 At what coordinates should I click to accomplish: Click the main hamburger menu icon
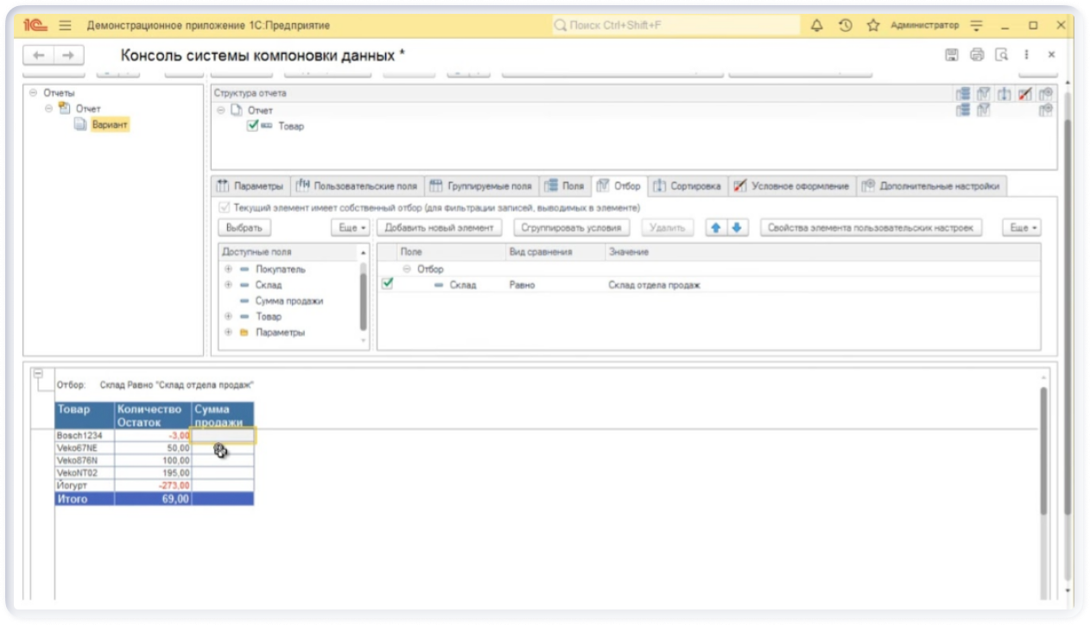(65, 26)
